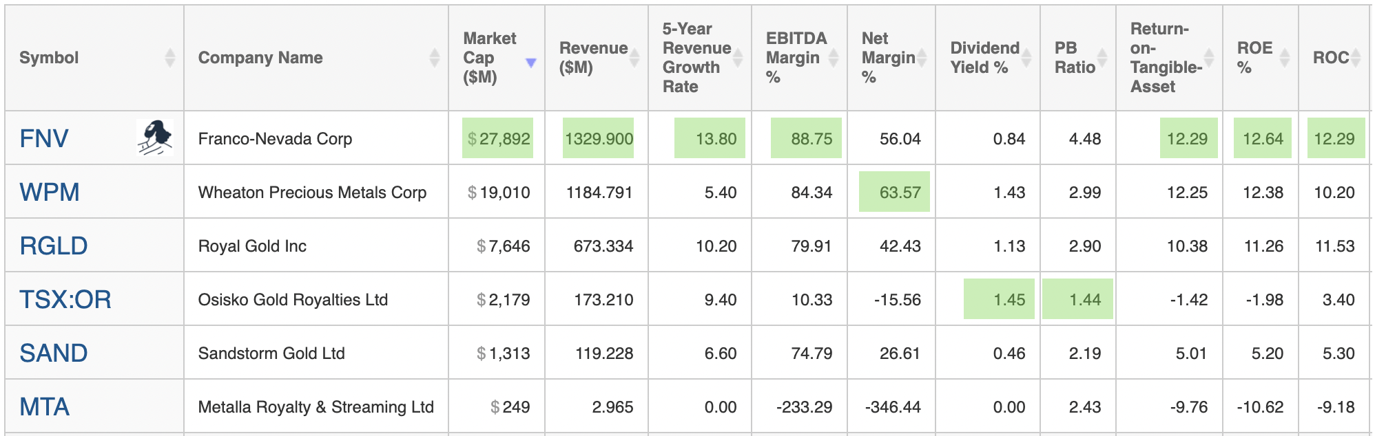Click RGLD's revenue value 673.334
This screenshot has height=436, width=1375.
pyautogui.click(x=603, y=246)
